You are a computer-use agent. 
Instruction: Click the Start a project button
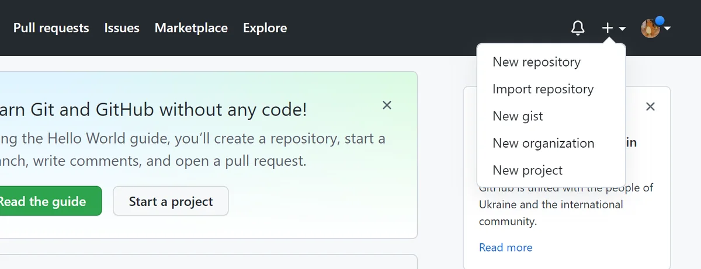(x=171, y=201)
